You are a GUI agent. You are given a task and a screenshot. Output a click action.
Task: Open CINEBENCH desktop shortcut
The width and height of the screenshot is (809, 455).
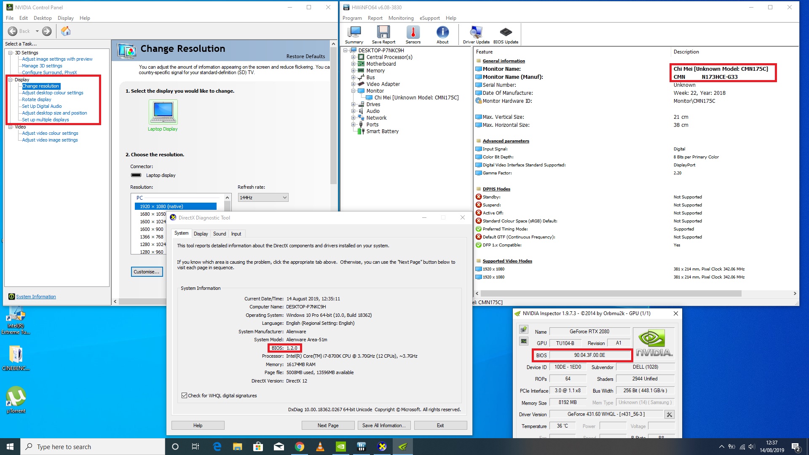tap(16, 358)
